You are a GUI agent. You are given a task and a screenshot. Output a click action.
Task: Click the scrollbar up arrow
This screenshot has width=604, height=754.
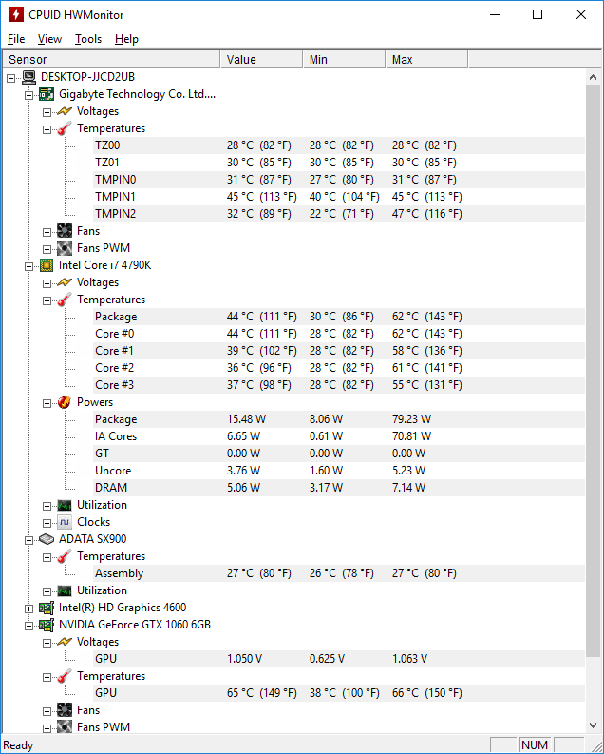click(x=593, y=77)
